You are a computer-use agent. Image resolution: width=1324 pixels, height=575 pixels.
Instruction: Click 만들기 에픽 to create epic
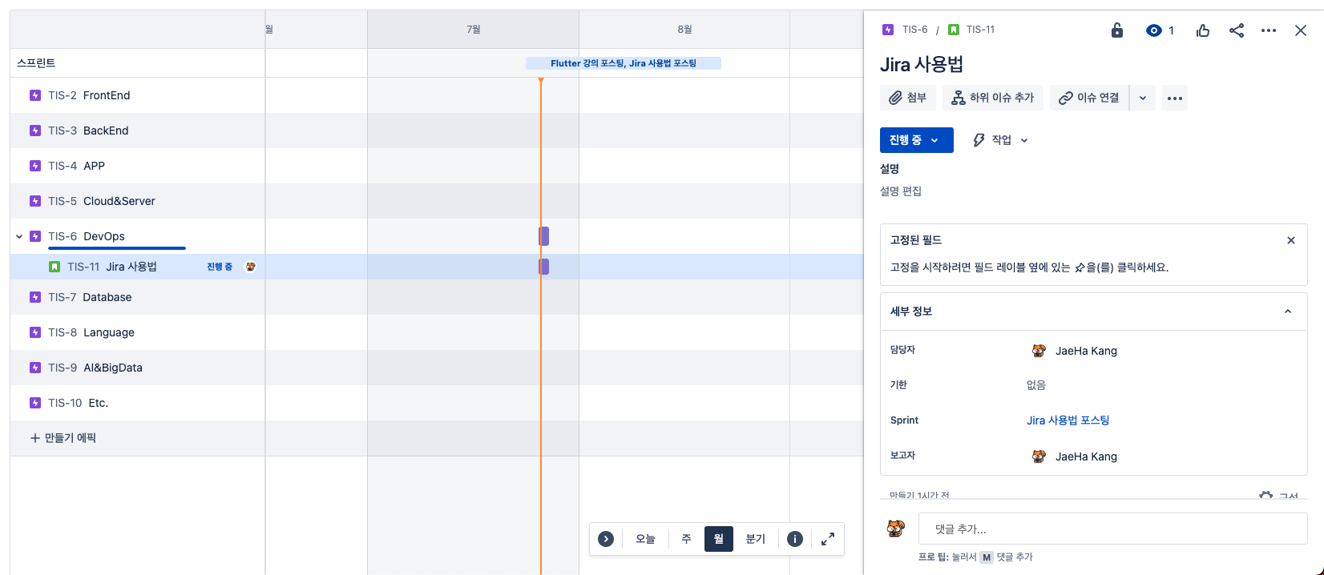pyautogui.click(x=63, y=438)
